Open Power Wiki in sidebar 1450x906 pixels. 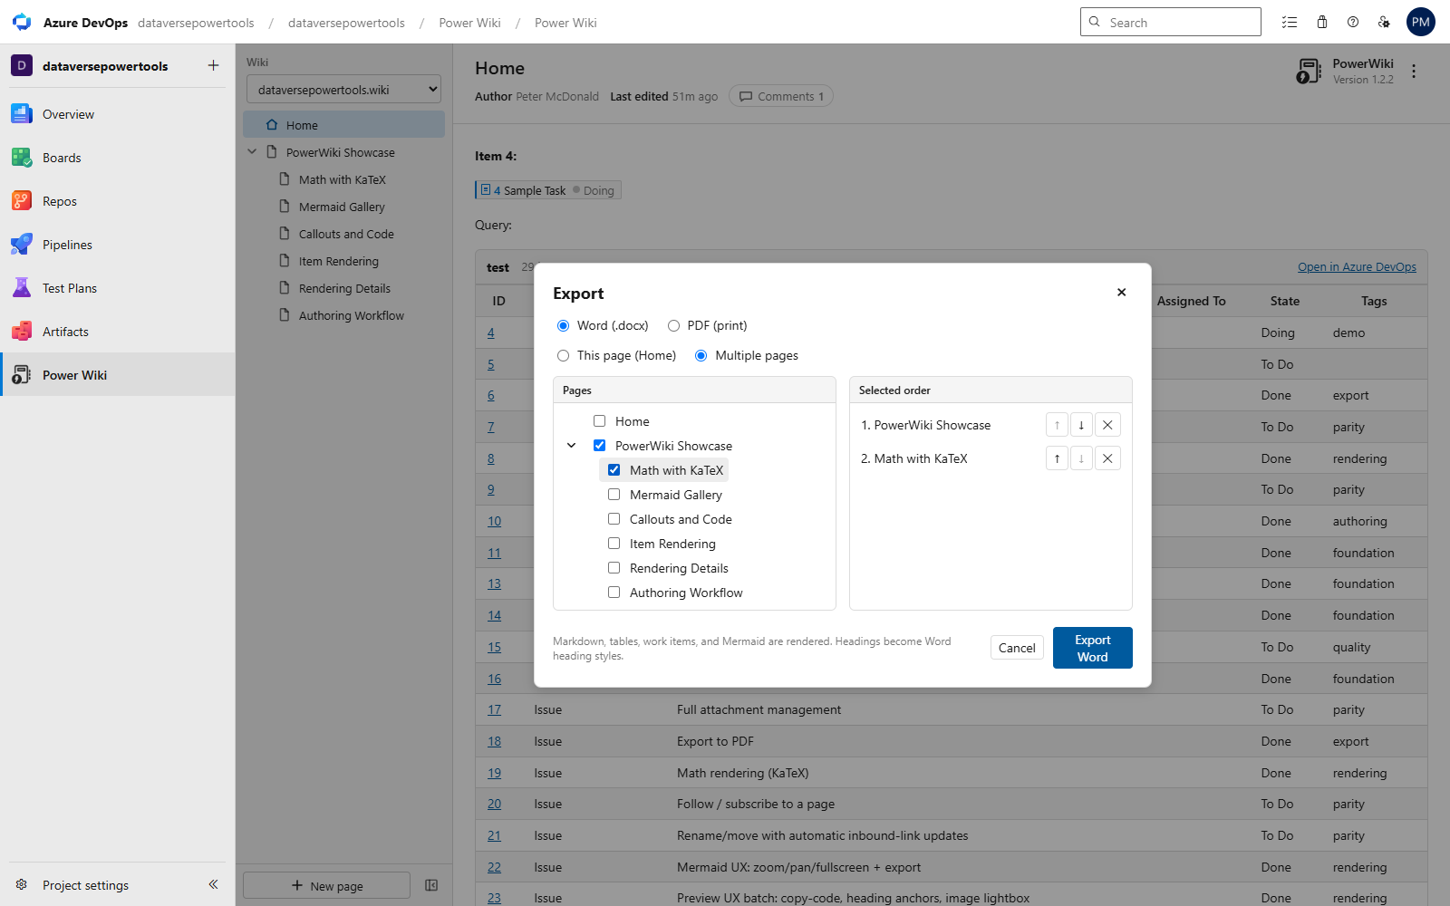pos(118,375)
